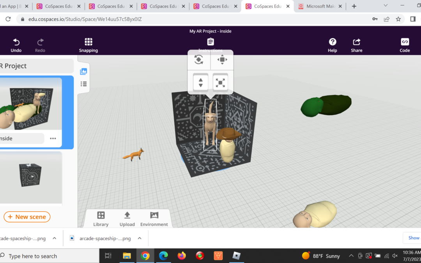The width and height of the screenshot is (421, 263).
Task: Select the orange fox in the scene
Action: pos(133,155)
